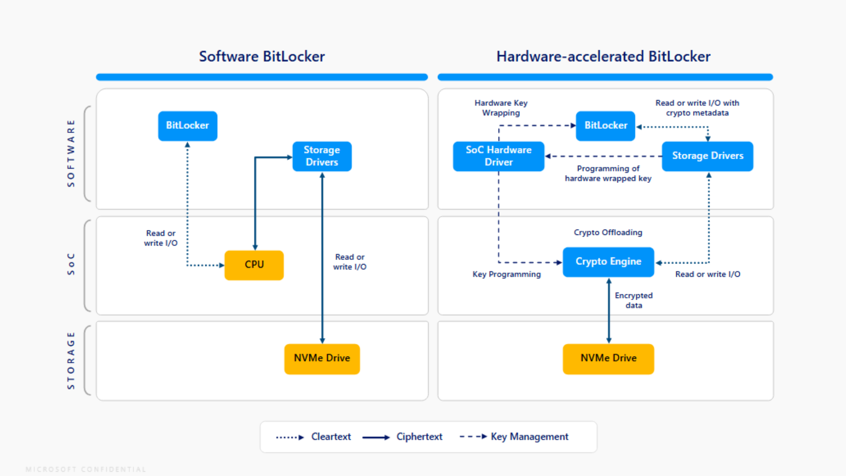Click the Crypto Engine block
The image size is (846, 476).
tap(608, 261)
